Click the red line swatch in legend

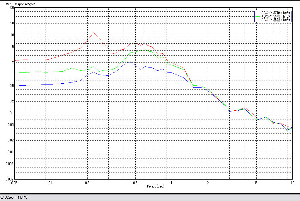point(258,13)
